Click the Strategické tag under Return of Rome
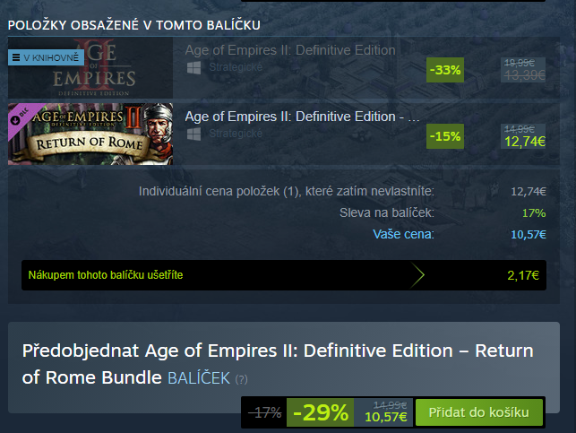 pos(236,134)
